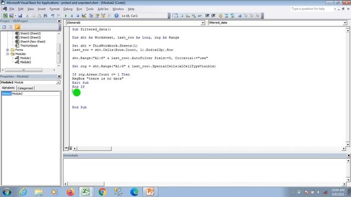Click the Indent icon in Edit toolbar
Screen dimensions: 351x197
(x=207, y=16)
